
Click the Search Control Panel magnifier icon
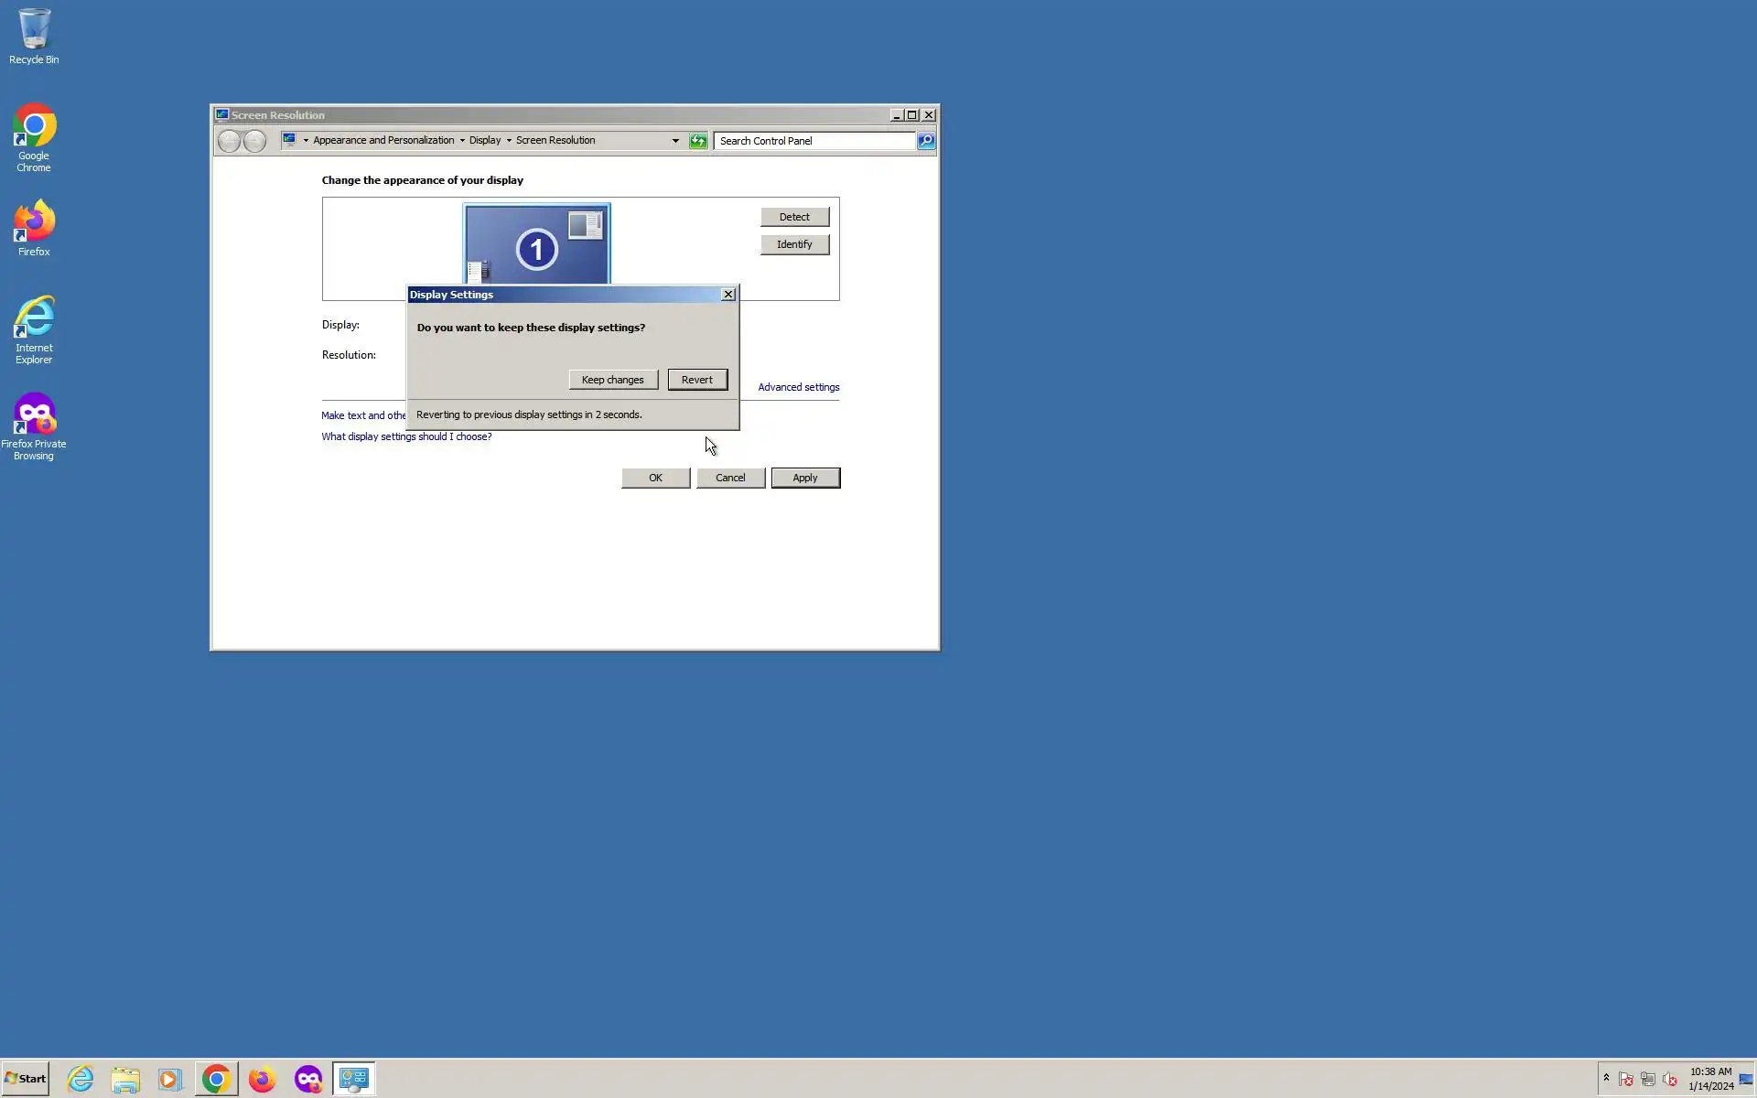(x=926, y=141)
